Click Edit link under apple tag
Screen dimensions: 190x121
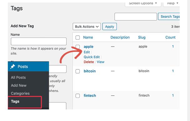click(x=87, y=52)
